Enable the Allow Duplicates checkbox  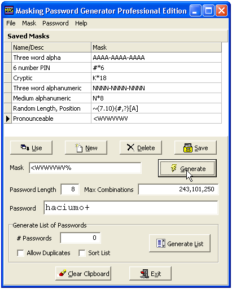pos(20,253)
